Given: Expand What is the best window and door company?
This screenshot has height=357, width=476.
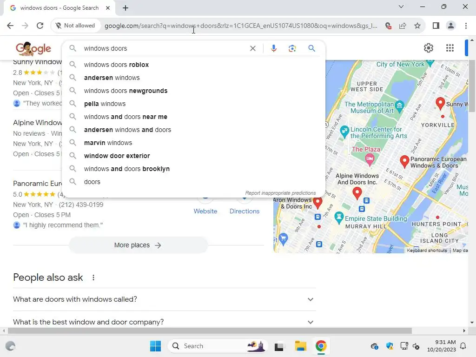Looking at the screenshot, I should tap(164, 322).
